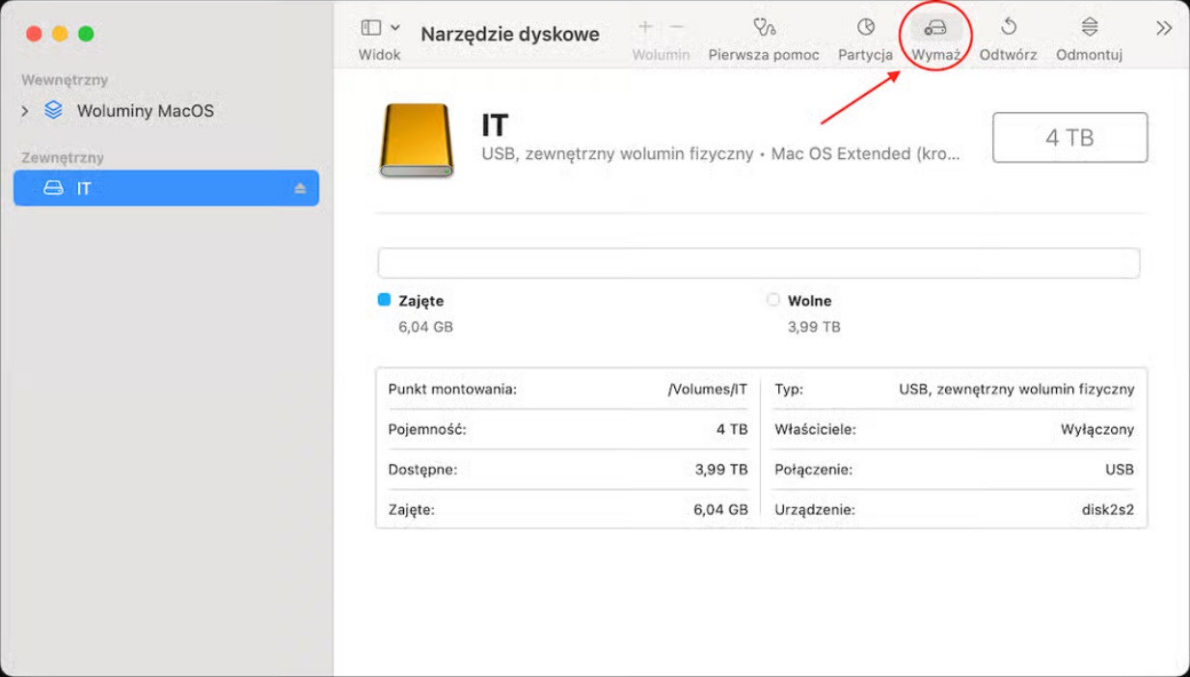Click the Woluminy MacOS layers icon
Screen dimensions: 1190x677
[54, 111]
